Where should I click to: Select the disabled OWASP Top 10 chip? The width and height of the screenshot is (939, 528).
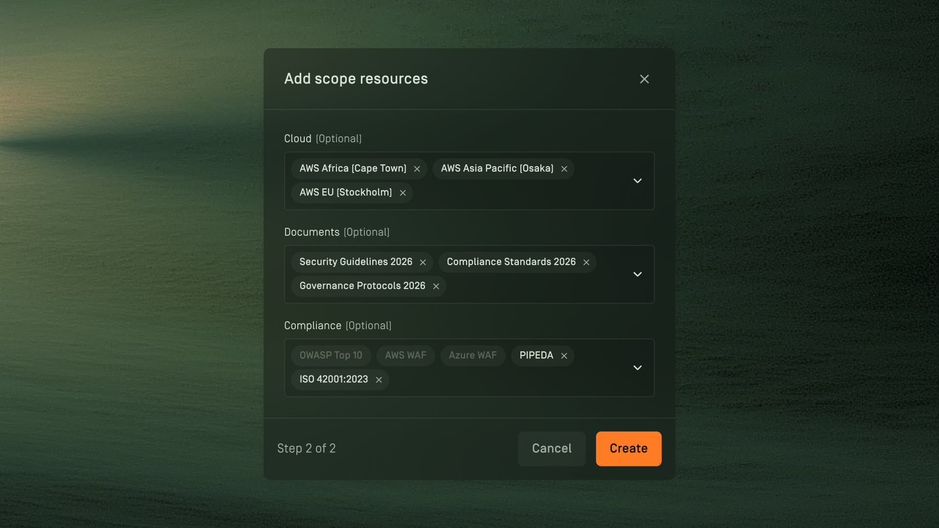[x=331, y=355]
